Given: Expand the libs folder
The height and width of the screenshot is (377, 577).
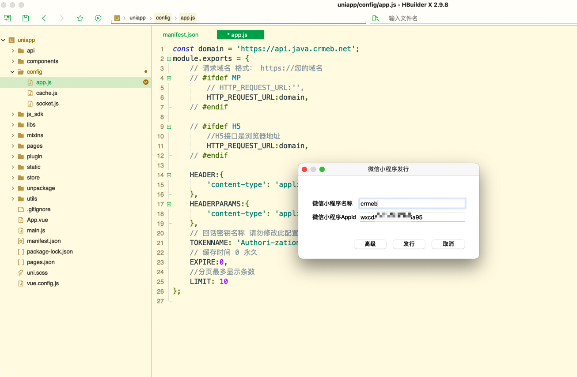Looking at the screenshot, I should point(13,125).
